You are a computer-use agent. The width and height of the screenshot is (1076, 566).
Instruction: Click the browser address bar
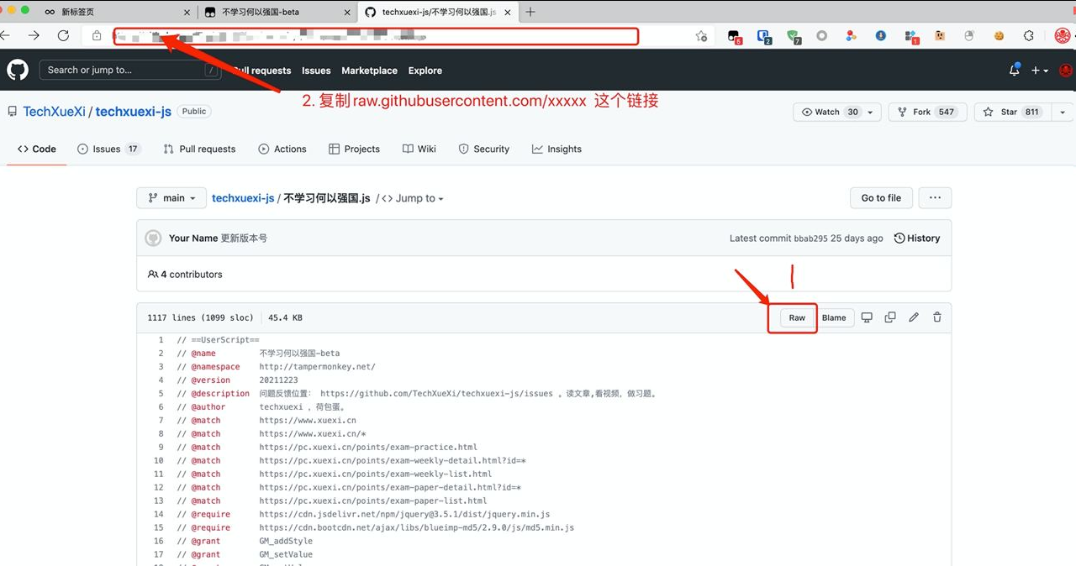pyautogui.click(x=375, y=36)
